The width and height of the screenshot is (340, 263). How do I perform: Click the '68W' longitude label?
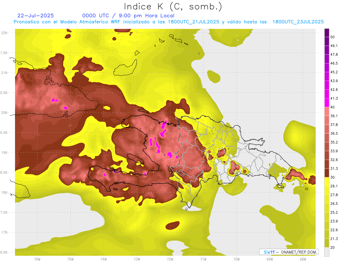303,259
